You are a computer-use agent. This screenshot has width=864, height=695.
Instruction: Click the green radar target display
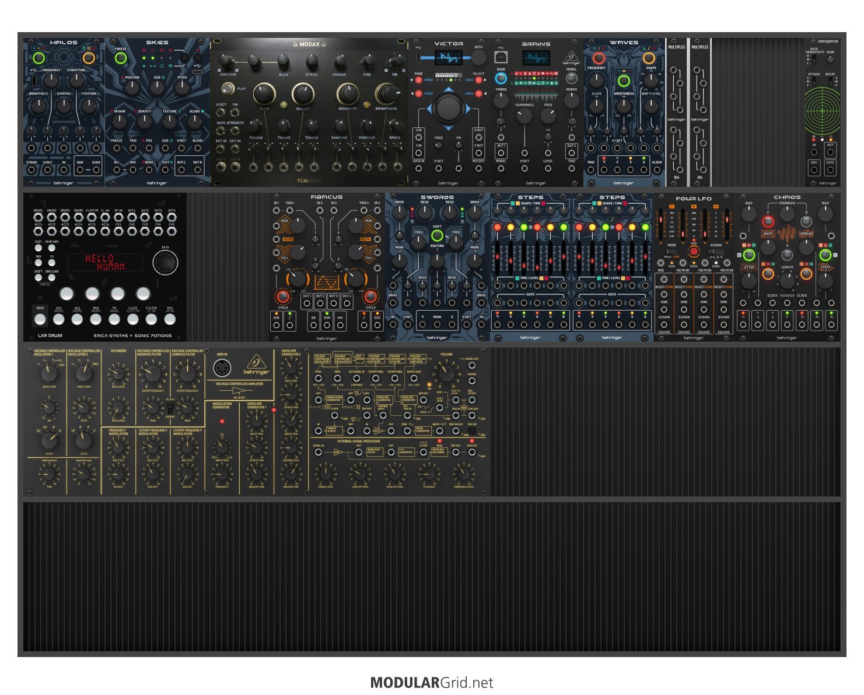823,110
